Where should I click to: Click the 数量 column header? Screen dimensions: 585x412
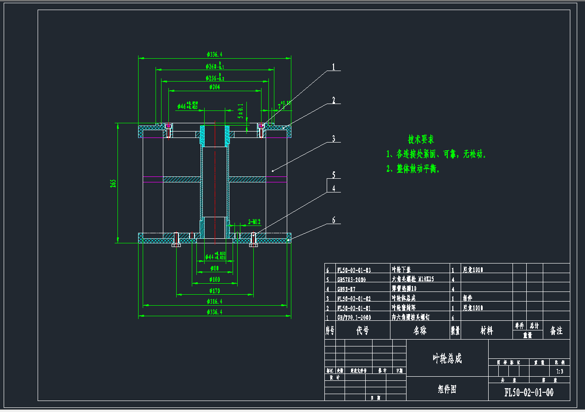(x=455, y=330)
